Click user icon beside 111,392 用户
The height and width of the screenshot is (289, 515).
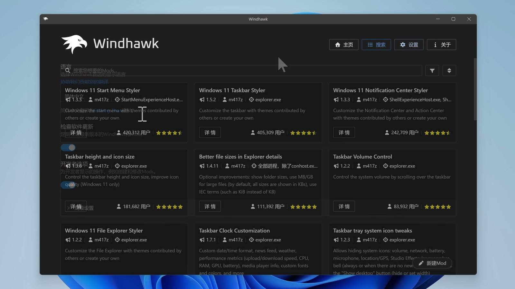point(253,206)
